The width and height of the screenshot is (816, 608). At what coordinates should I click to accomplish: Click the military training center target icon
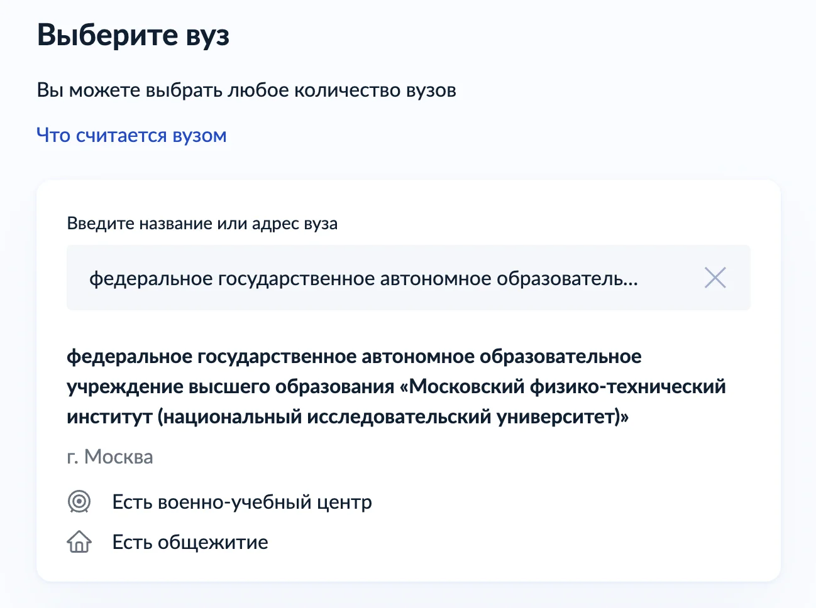coord(79,502)
